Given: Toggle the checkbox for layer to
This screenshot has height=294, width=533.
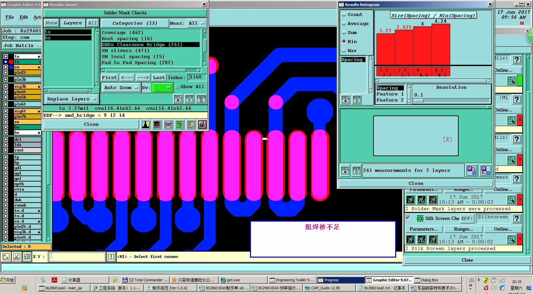Looking at the screenshot, I should tap(6, 56).
